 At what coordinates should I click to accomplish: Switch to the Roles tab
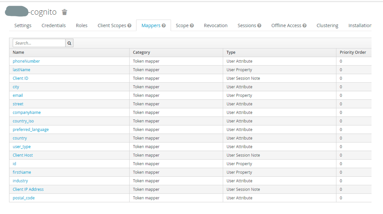coord(81,25)
